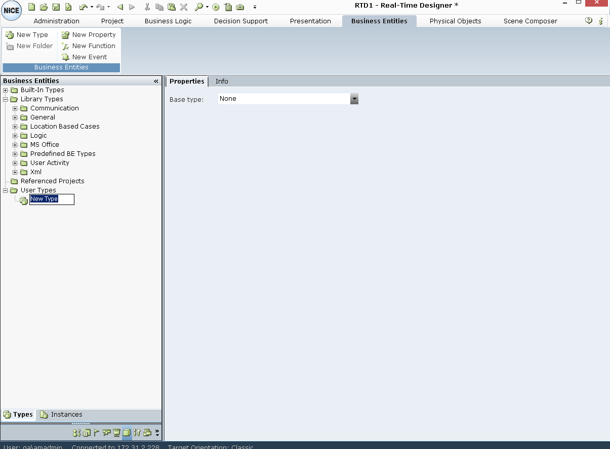Click the New Function icon
The height and width of the screenshot is (449, 610).
(x=65, y=46)
